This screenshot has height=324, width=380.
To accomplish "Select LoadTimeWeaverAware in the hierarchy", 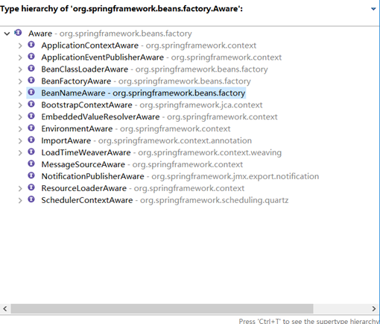I will [162, 152].
